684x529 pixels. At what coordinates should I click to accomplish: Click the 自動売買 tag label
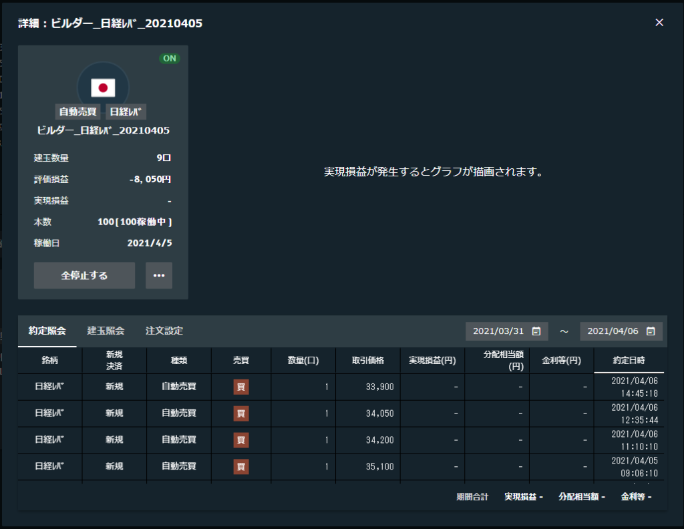click(77, 112)
